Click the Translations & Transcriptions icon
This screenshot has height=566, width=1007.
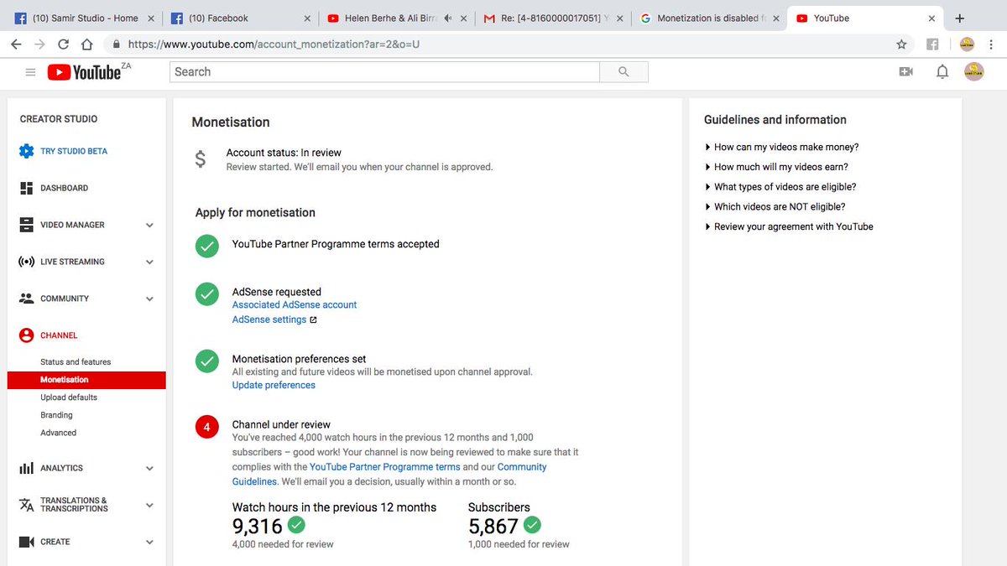(26, 505)
